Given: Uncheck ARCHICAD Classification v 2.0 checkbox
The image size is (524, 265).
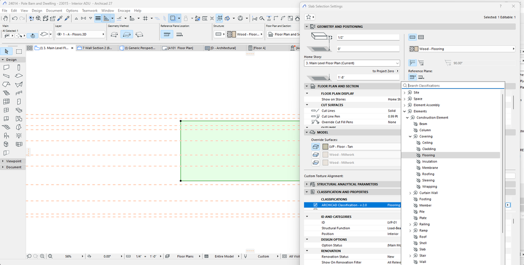Looking at the screenshot, I should pyautogui.click(x=315, y=205).
